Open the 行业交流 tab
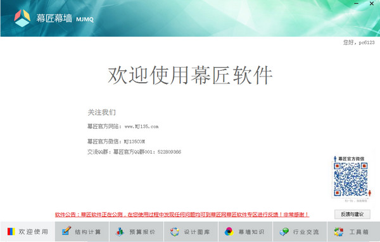 coord(300,232)
